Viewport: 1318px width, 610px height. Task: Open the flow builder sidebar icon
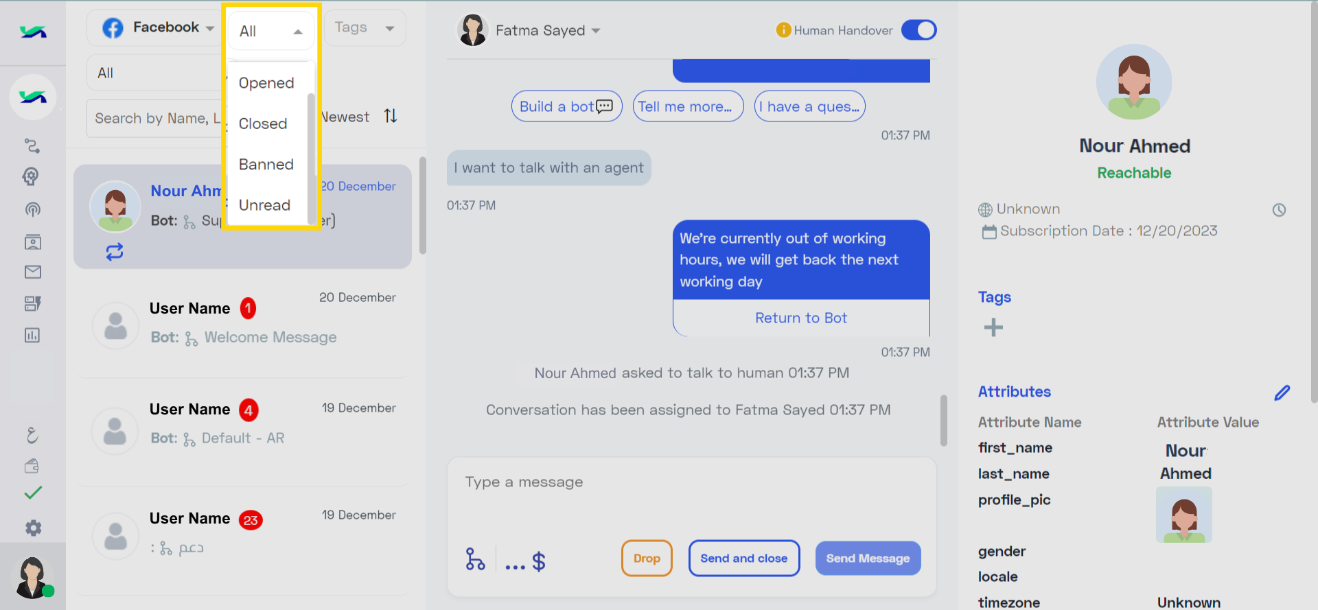click(32, 145)
